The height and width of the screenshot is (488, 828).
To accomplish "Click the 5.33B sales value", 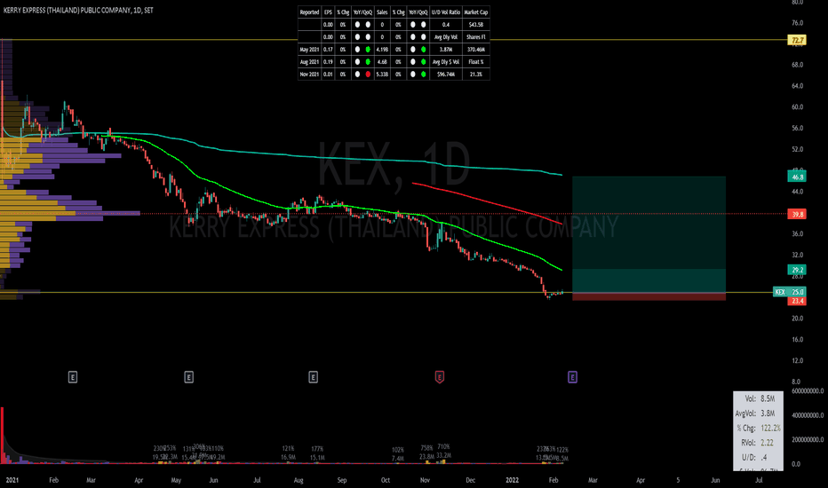I will [x=382, y=75].
